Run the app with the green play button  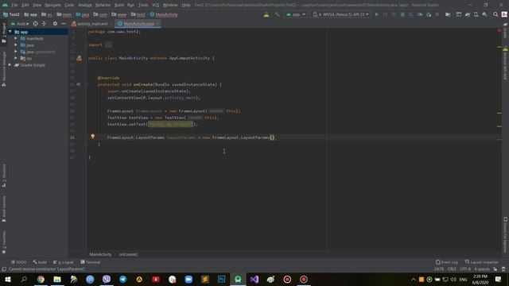[376, 14]
